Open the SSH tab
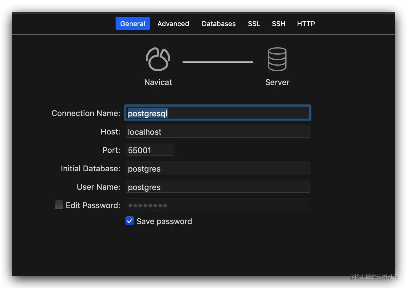 (279, 24)
